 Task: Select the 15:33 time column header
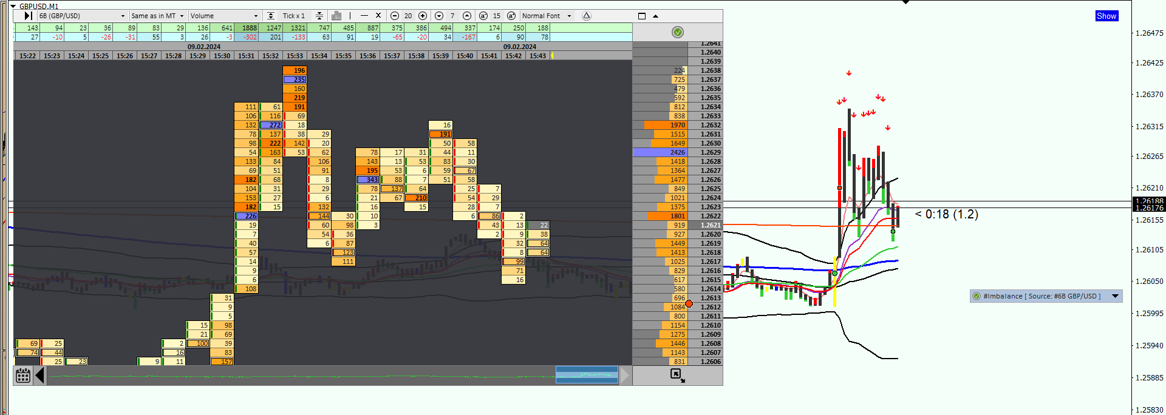coord(295,56)
